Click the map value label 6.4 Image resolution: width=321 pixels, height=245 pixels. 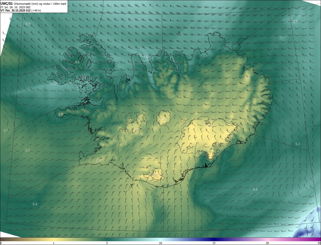(x=255, y=190)
